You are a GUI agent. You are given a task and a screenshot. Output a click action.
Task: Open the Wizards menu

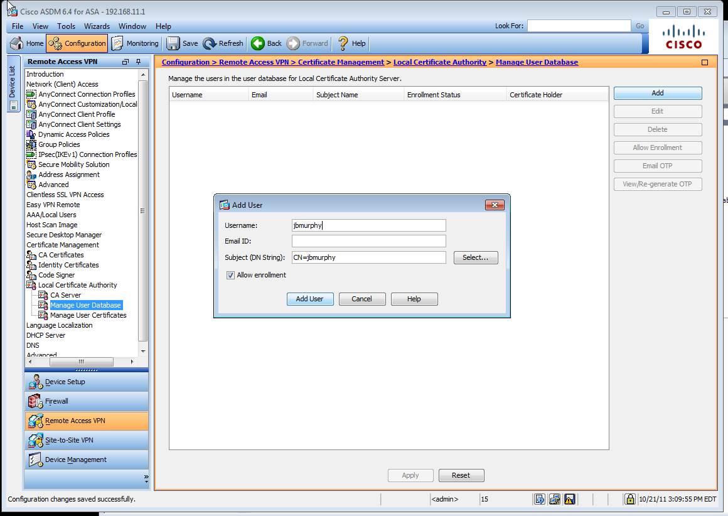(x=97, y=26)
